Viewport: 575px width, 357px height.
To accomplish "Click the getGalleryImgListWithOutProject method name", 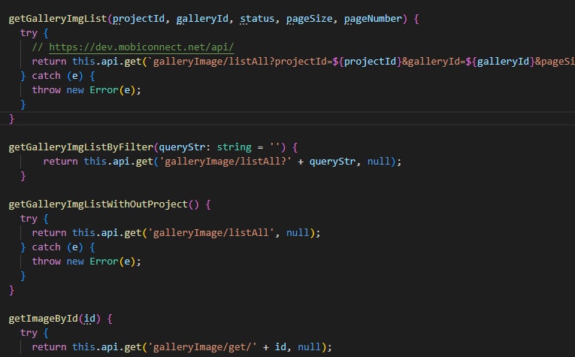I will (98, 204).
